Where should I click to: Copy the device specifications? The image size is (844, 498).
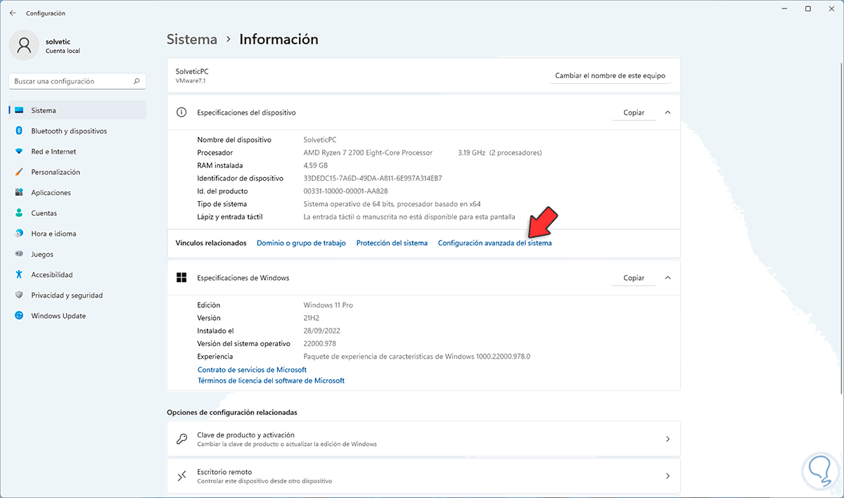click(634, 113)
